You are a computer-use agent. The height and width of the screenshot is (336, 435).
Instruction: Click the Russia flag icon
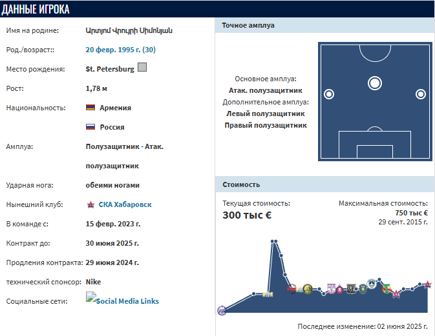pos(90,127)
